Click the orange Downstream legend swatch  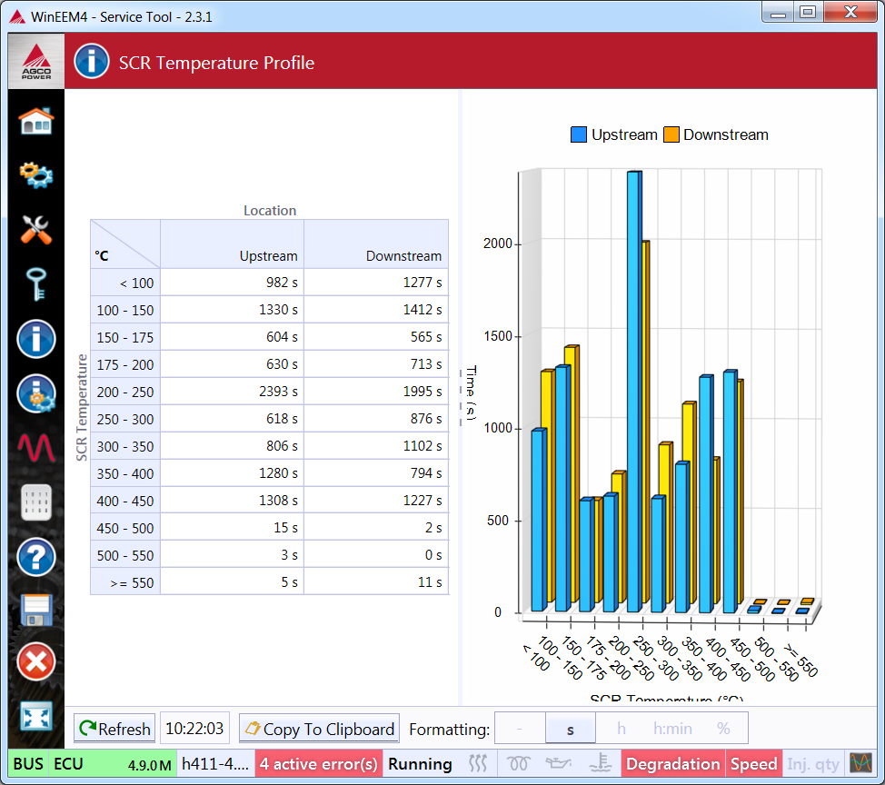[x=671, y=134]
